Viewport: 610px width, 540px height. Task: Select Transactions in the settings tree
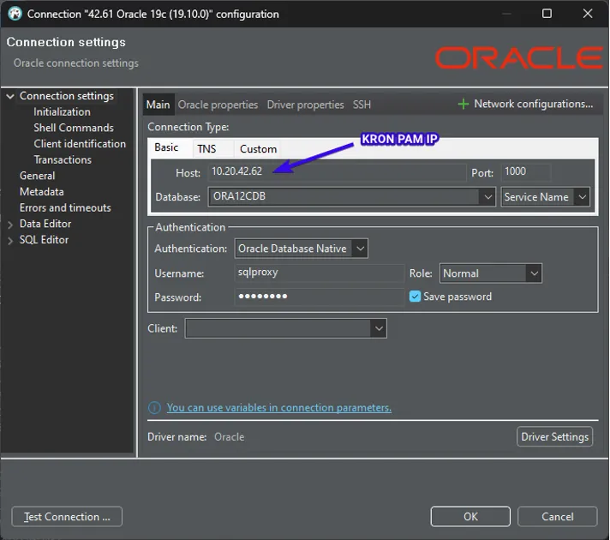pos(63,160)
